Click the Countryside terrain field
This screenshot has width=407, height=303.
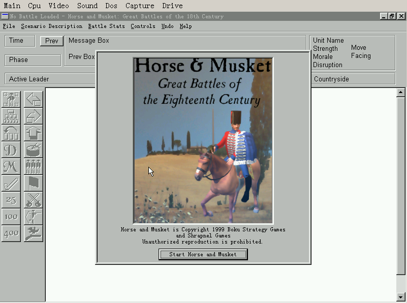click(x=353, y=79)
